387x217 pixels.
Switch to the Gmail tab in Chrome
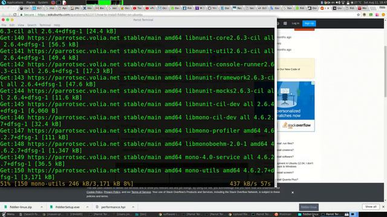[100, 8]
